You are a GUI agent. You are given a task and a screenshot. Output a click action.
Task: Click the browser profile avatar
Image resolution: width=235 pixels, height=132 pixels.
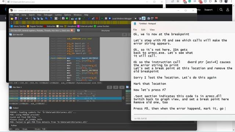point(226,1)
